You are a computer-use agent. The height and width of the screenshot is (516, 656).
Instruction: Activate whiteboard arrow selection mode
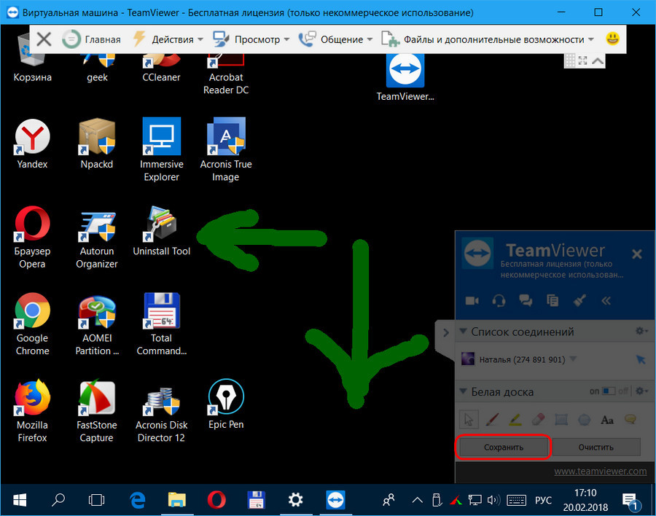point(469,420)
